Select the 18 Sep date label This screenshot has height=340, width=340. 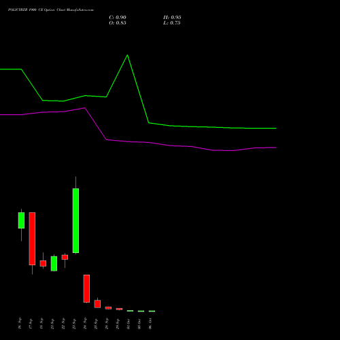[41, 323]
